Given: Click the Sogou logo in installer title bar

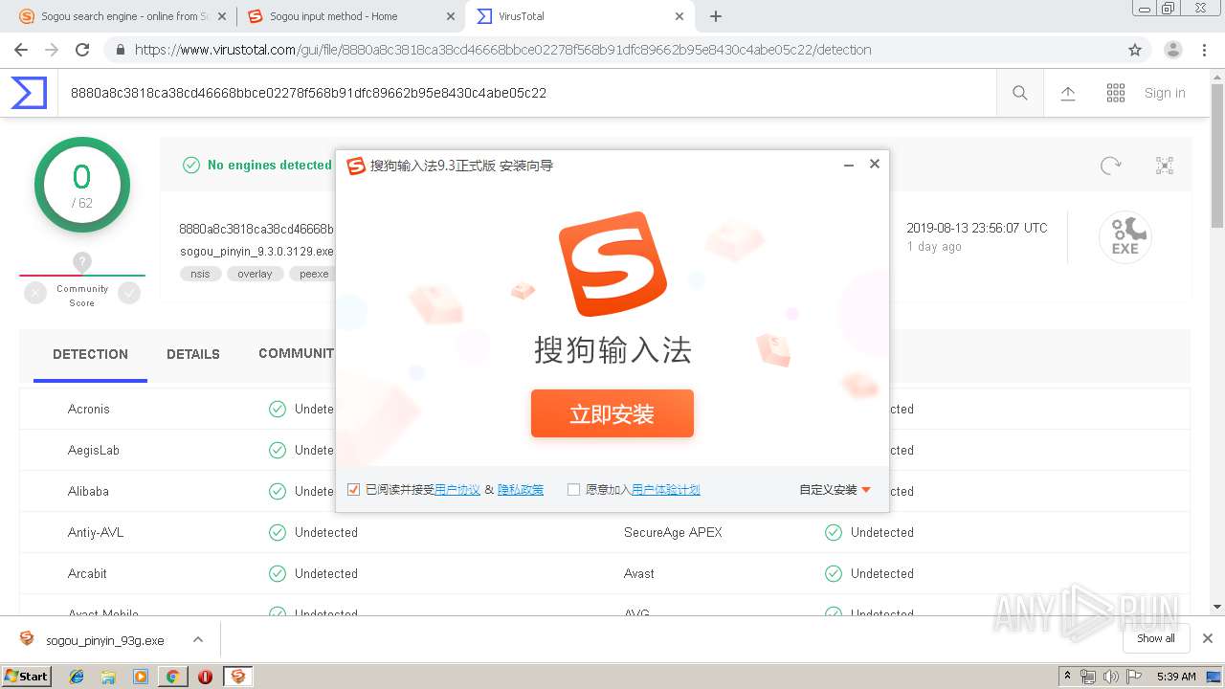Looking at the screenshot, I should tap(356, 166).
